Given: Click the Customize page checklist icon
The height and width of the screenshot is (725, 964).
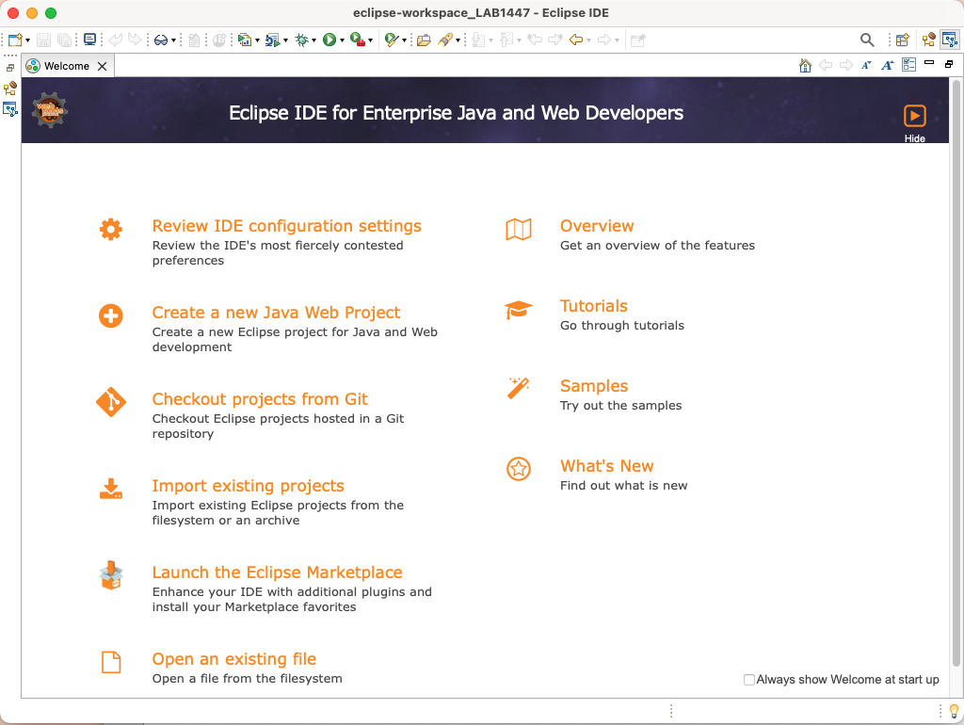Looking at the screenshot, I should tap(908, 65).
